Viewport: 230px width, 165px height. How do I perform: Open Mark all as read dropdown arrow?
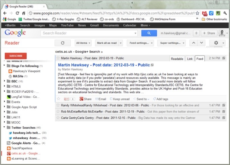pyautogui.click(x=120, y=43)
